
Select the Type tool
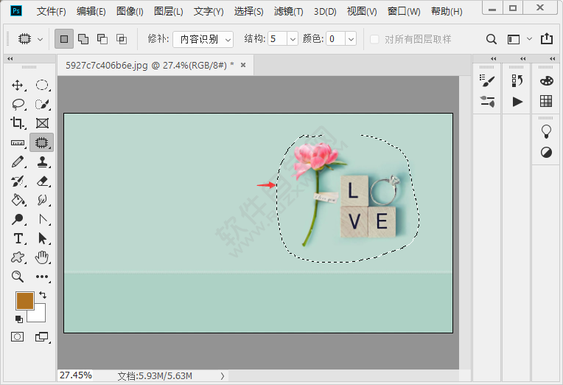pos(18,238)
